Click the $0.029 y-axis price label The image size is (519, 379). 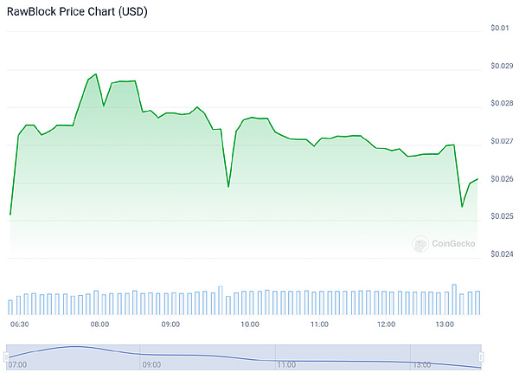501,66
